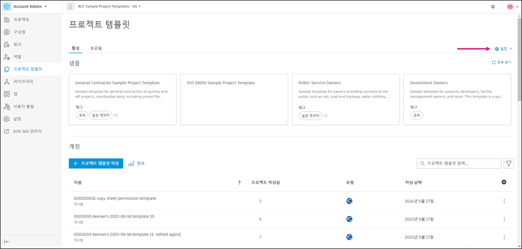Open table column settings gear icon
This screenshot has height=249, width=522.
tap(504, 182)
